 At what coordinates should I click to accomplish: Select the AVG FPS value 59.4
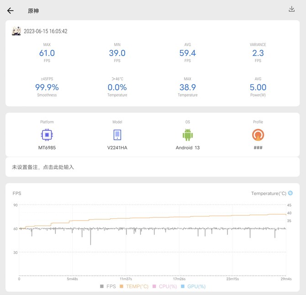click(188, 53)
